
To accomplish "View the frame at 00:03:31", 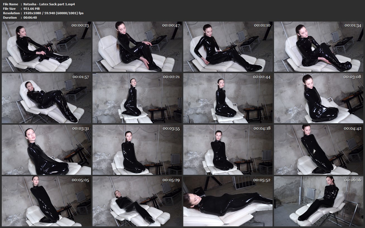I will [46, 150].
